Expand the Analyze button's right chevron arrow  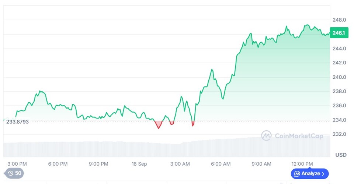click(x=323, y=174)
